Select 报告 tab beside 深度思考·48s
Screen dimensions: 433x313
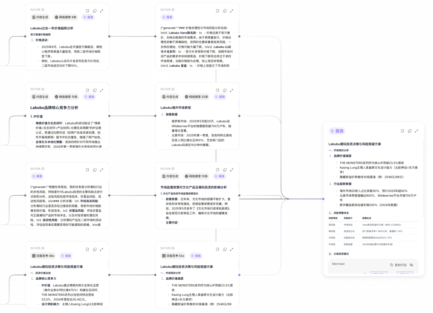(x=66, y=256)
